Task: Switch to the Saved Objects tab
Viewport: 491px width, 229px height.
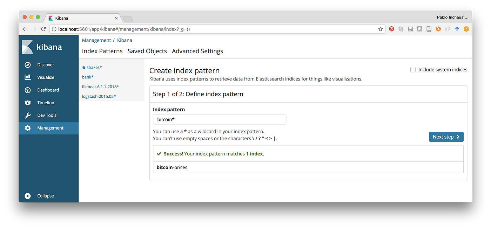Action: [147, 51]
